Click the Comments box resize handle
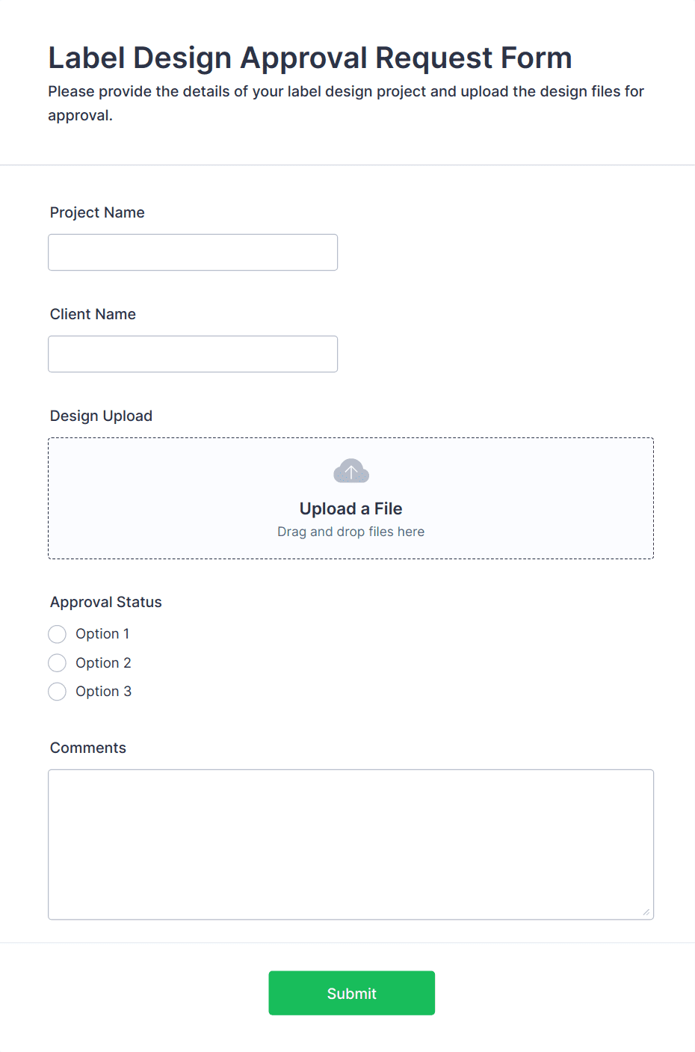The image size is (695, 1052). click(x=646, y=912)
